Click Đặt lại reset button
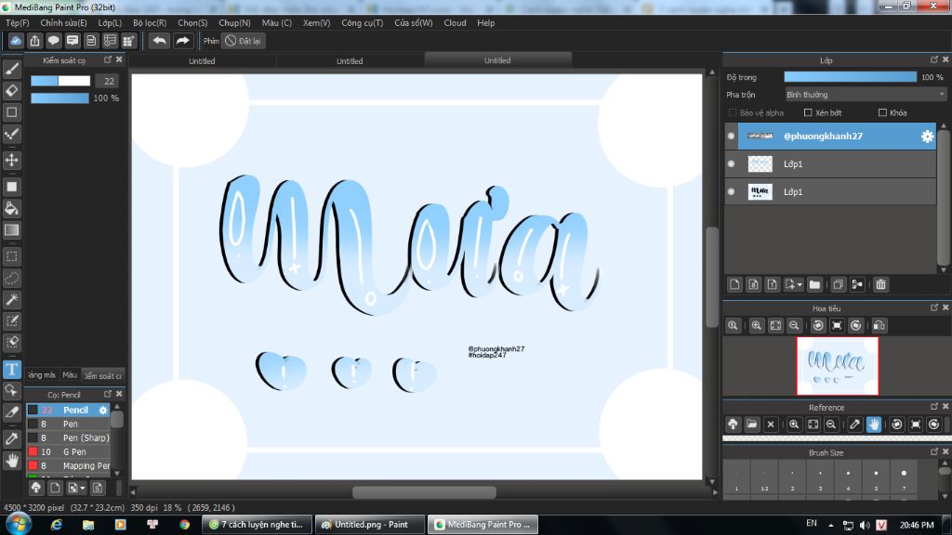The width and height of the screenshot is (952, 535). [243, 41]
